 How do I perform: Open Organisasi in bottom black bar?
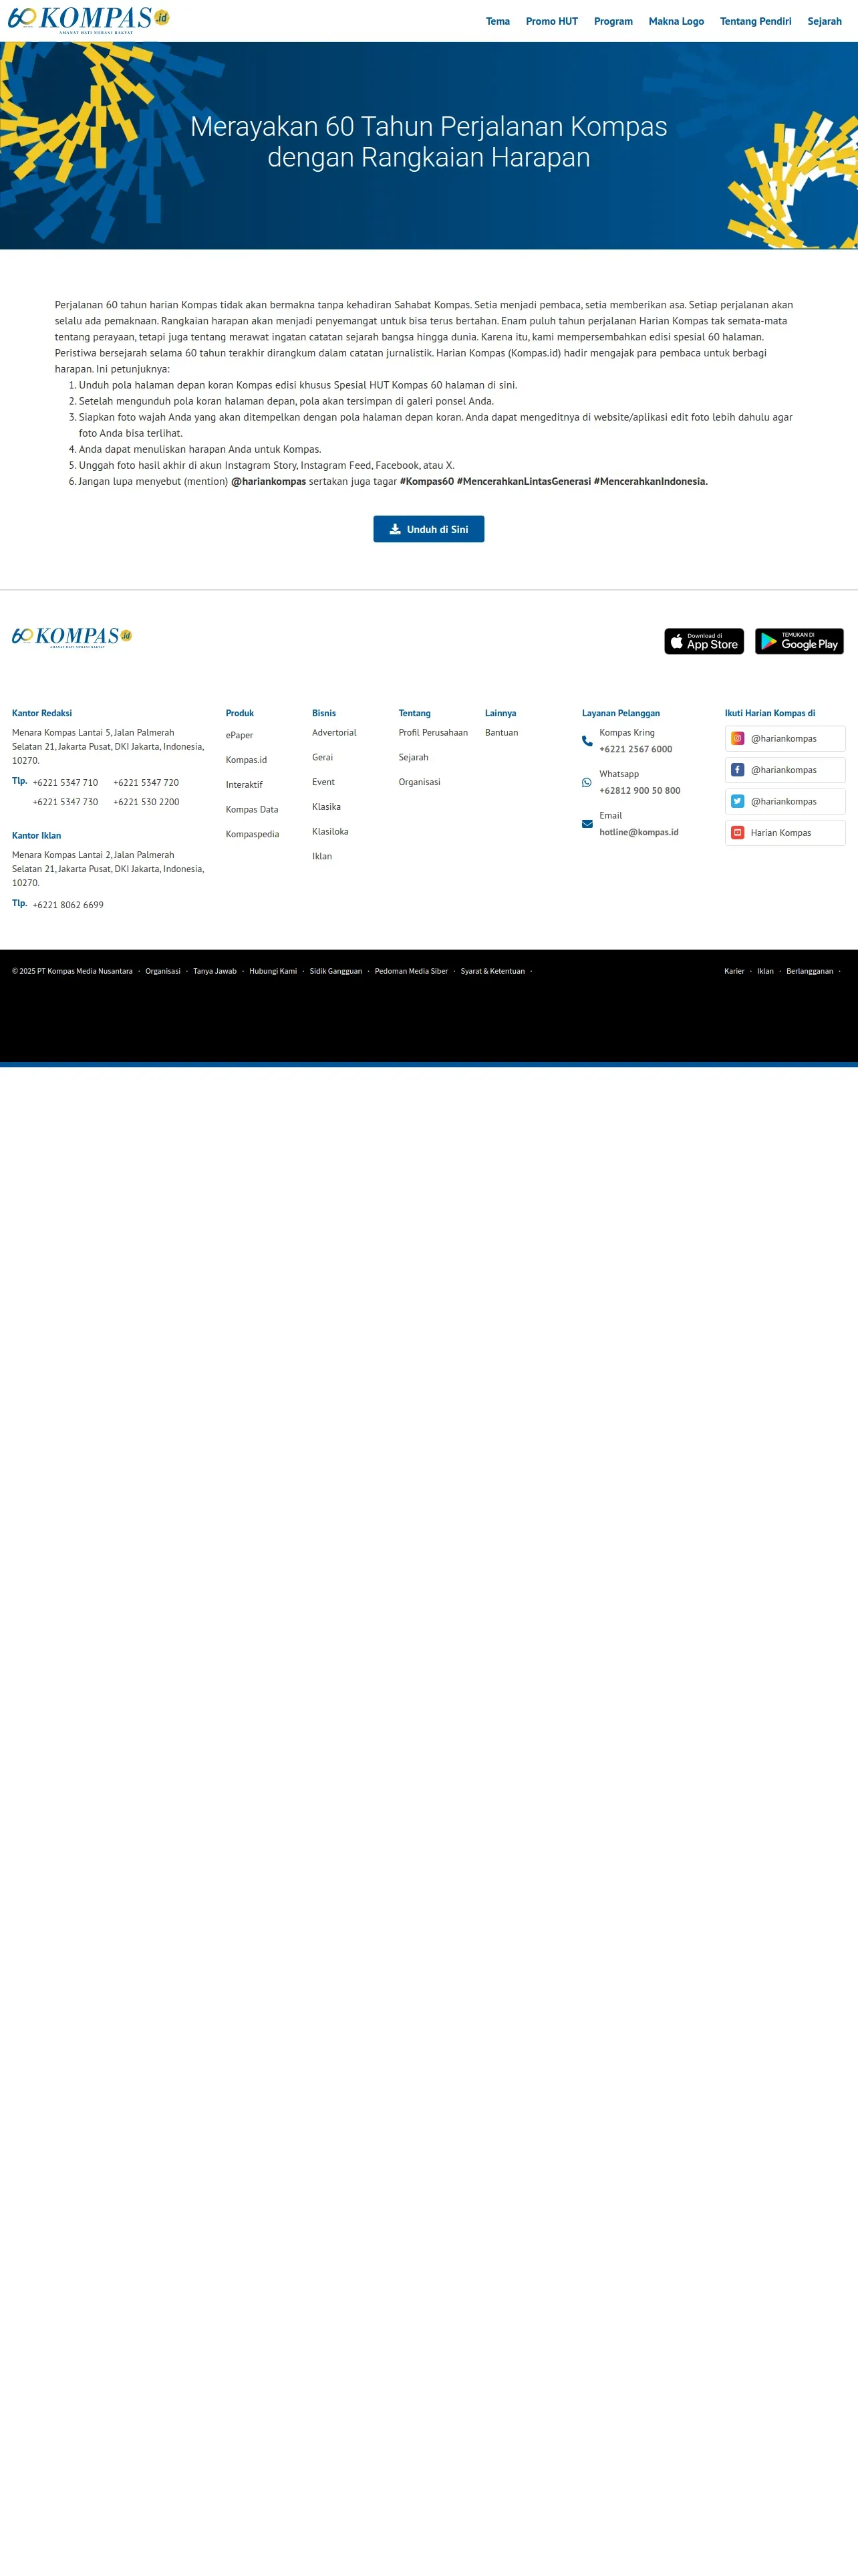(x=163, y=971)
